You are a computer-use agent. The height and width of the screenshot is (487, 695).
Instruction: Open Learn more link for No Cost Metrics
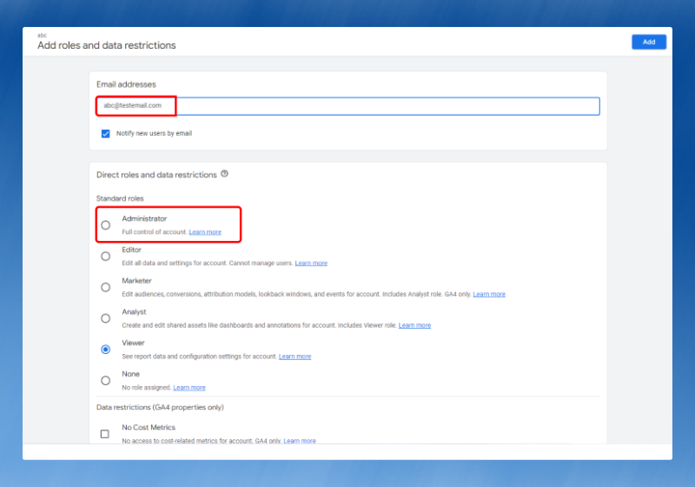[300, 440]
